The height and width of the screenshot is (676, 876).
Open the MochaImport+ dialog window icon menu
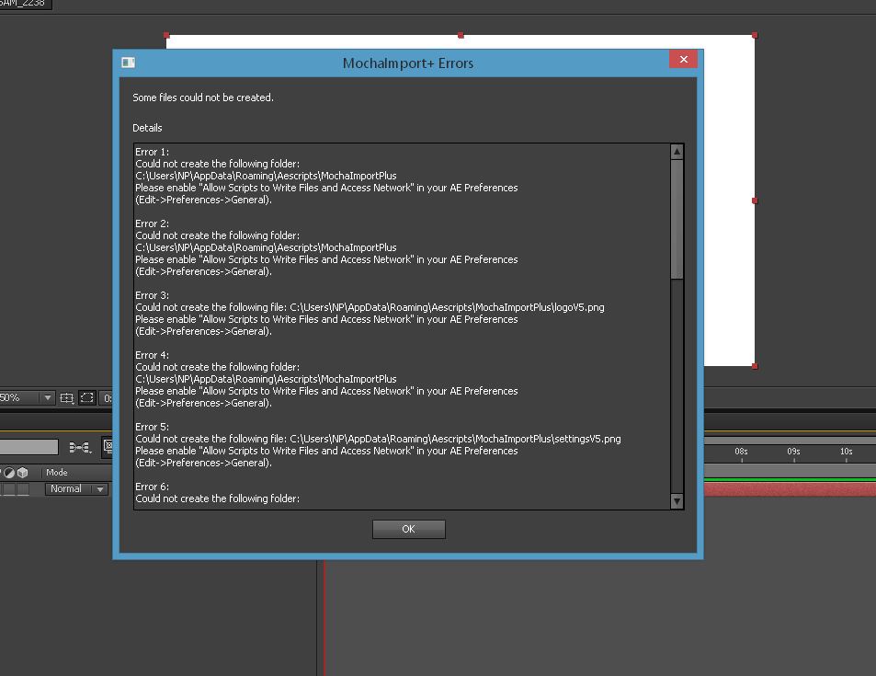[x=129, y=63]
